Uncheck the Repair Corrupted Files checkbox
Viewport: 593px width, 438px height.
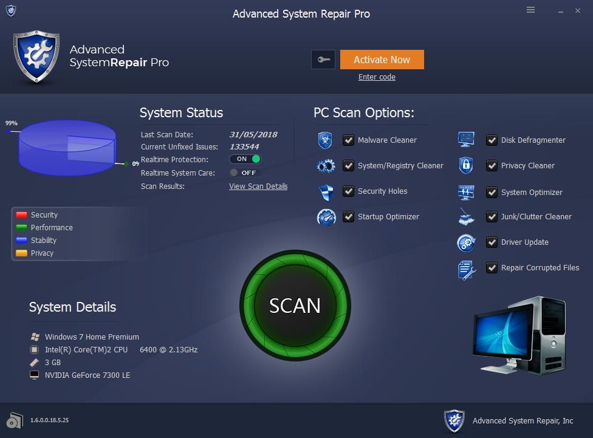click(492, 268)
